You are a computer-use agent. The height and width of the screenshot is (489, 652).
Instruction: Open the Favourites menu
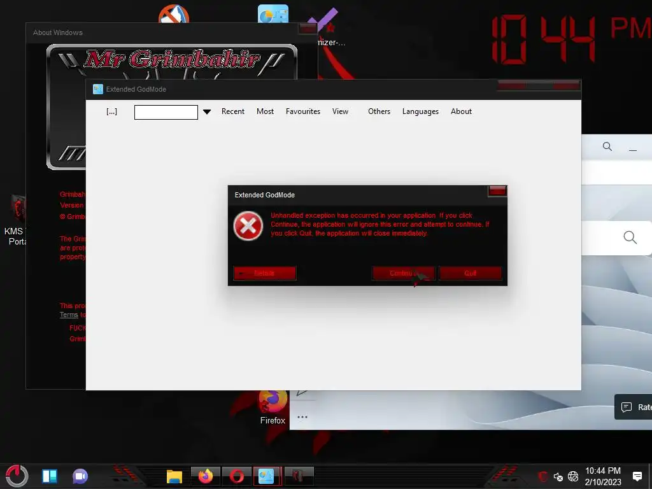(302, 111)
